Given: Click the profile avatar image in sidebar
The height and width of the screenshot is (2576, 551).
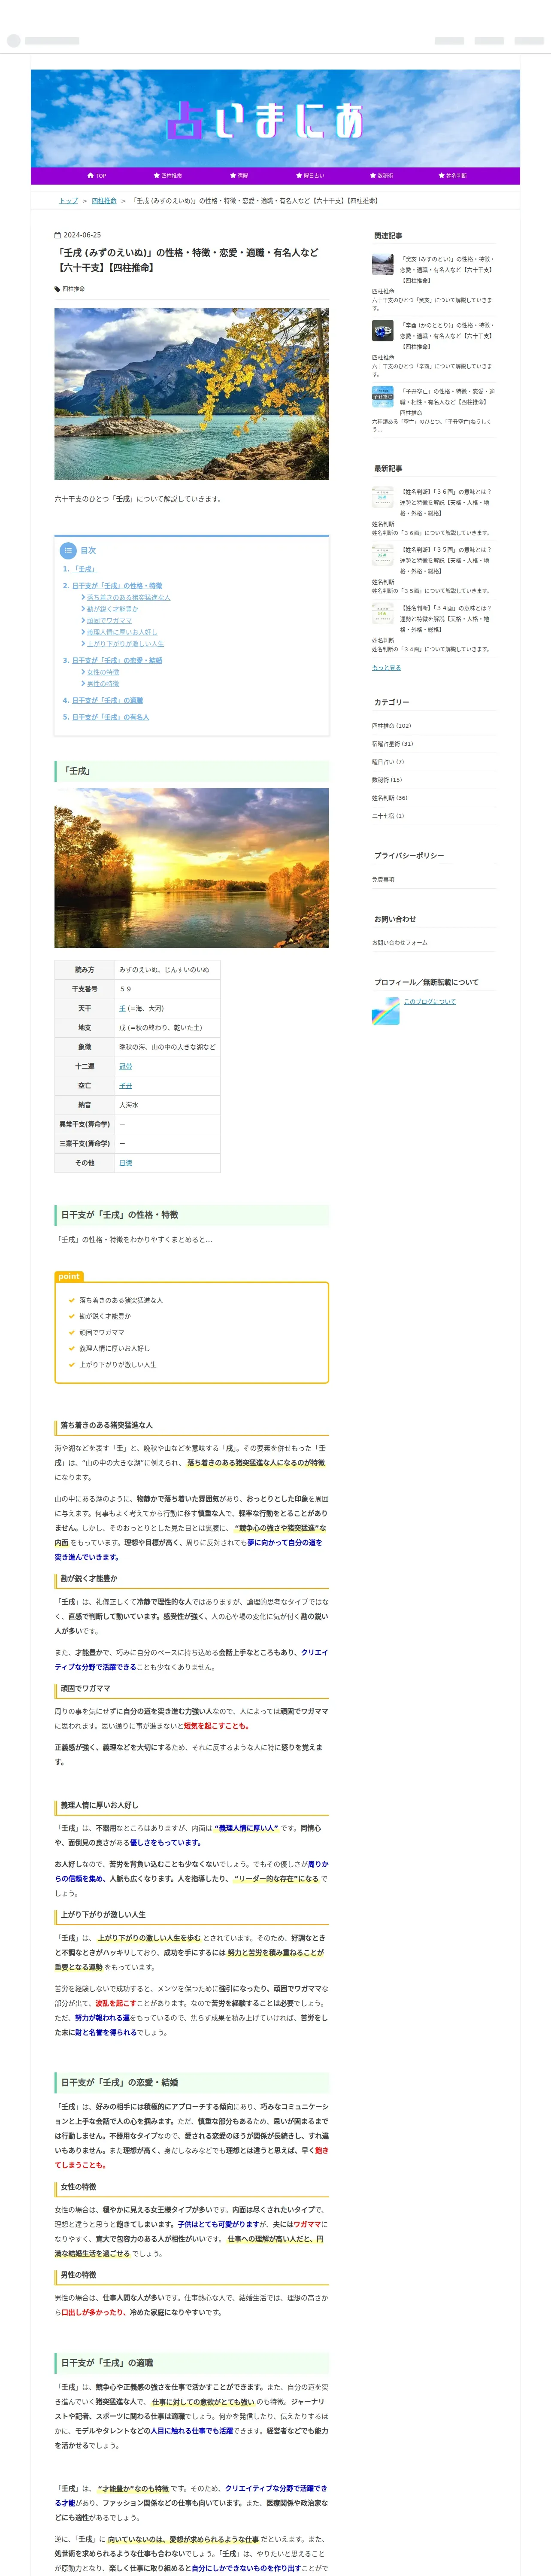Looking at the screenshot, I should tap(386, 1011).
